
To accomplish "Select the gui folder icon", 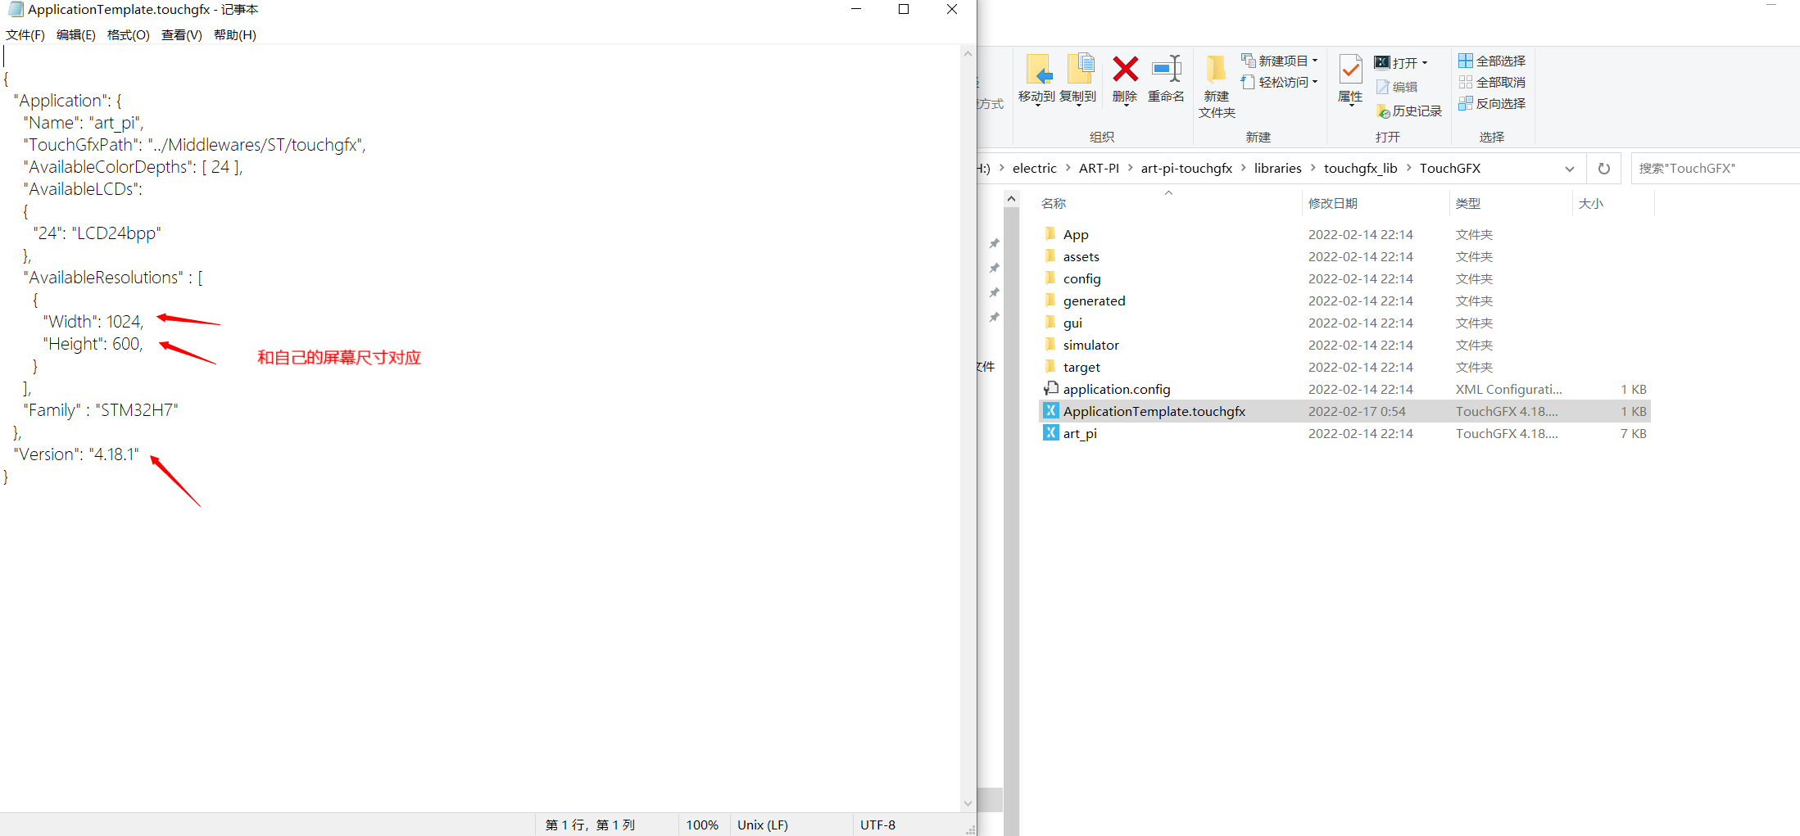I will click(1050, 323).
